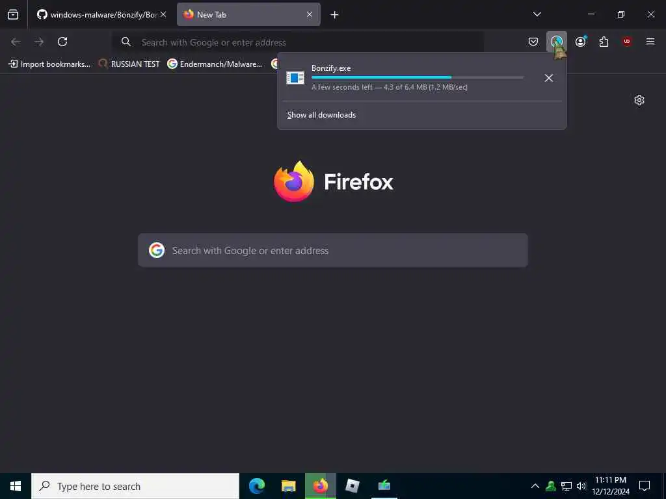Close the windows-malware/Bonzify tab
666x499 pixels.
[163, 14]
